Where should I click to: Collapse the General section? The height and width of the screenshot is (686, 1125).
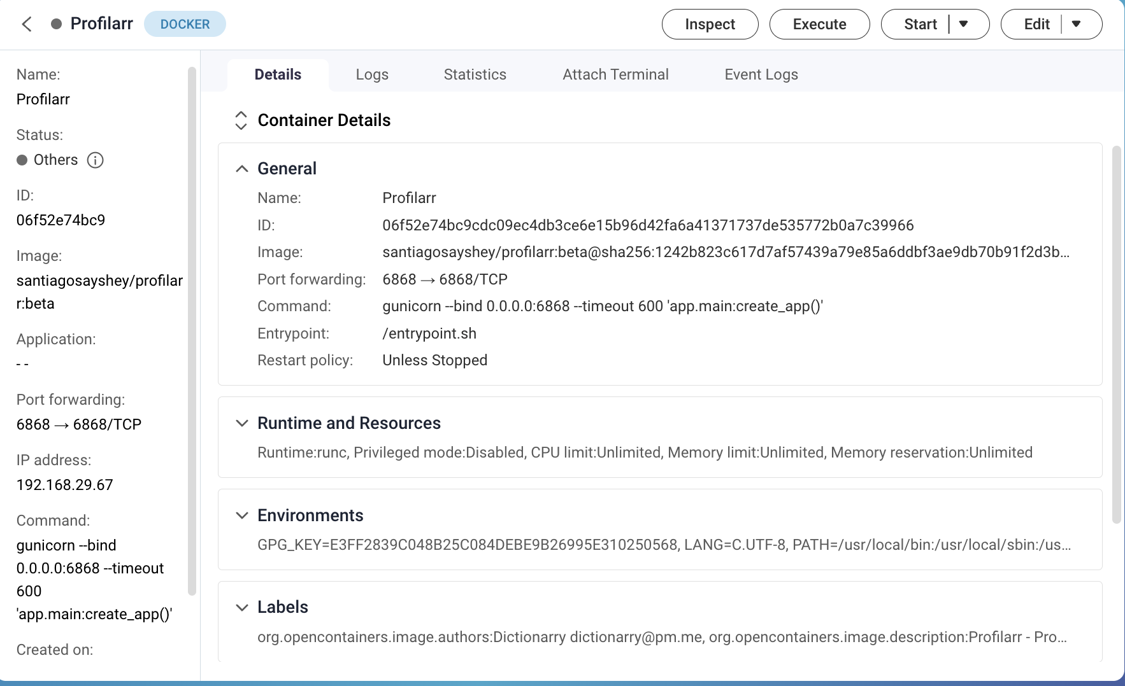coord(242,169)
